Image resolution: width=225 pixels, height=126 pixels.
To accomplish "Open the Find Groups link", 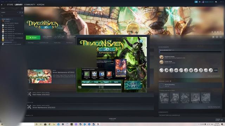I will click(70, 43).
